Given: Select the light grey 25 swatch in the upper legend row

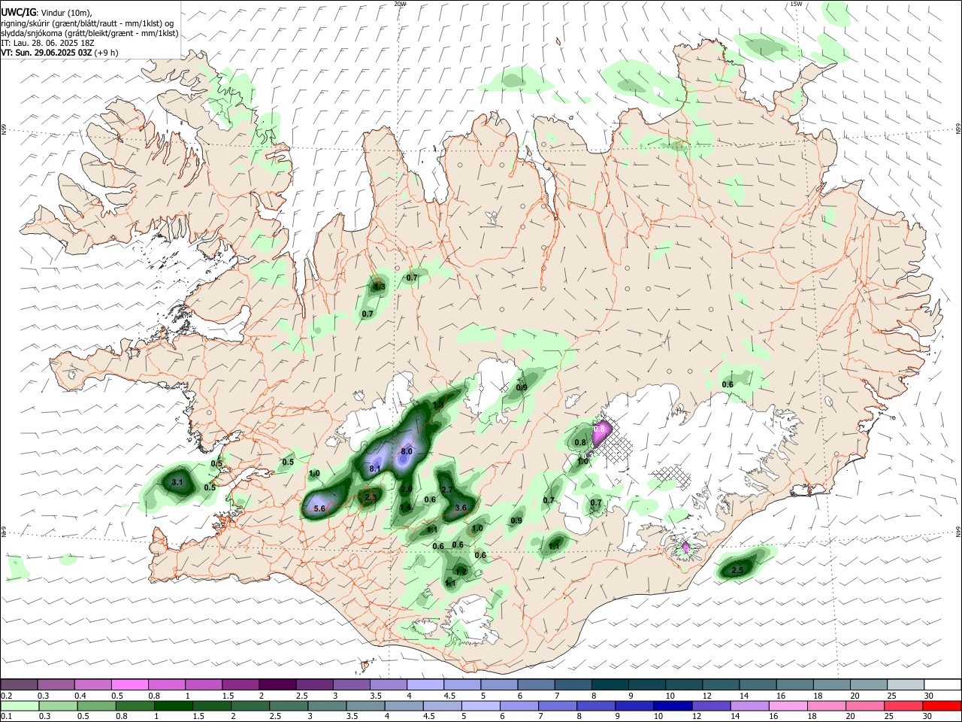Looking at the screenshot, I should point(906,684).
